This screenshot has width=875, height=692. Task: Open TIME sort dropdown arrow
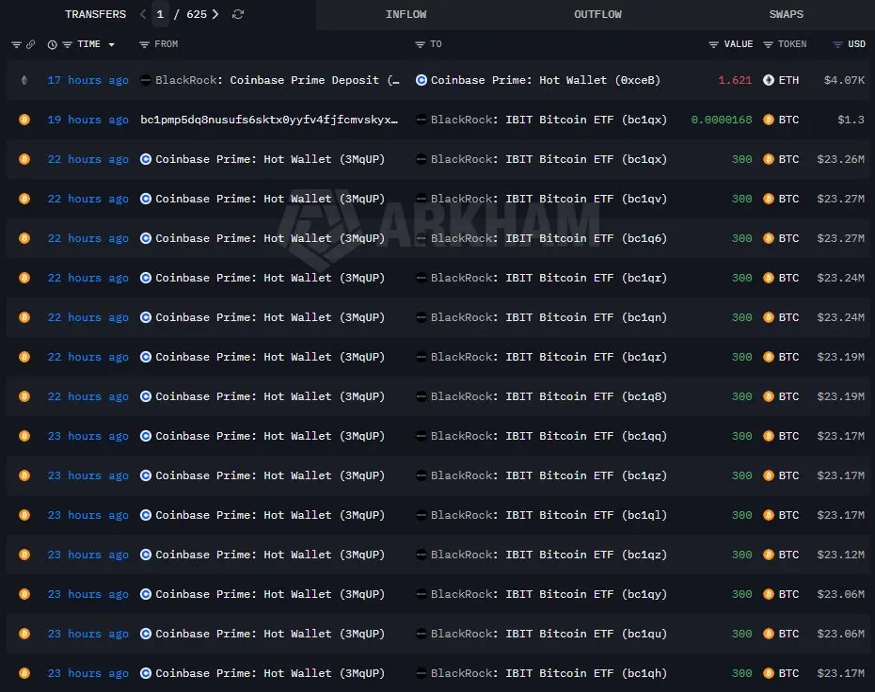(112, 44)
